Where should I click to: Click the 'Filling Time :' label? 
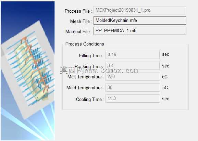91,56
